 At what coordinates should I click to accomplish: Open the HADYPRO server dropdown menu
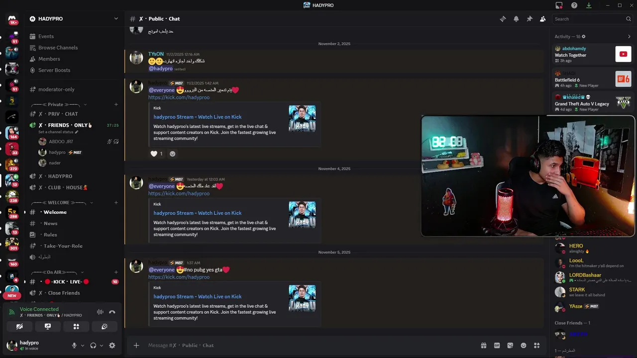pyautogui.click(x=74, y=19)
